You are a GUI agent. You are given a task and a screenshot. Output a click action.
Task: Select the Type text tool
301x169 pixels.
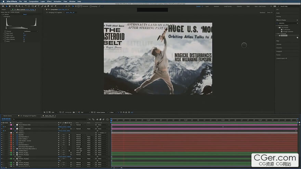pos(39,6)
